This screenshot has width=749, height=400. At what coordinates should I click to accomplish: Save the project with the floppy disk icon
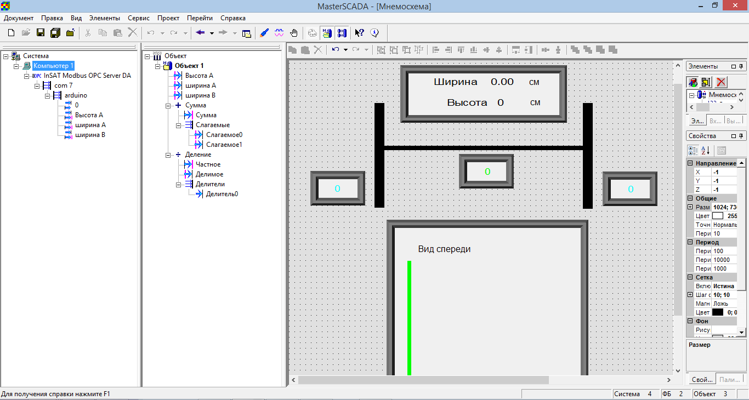click(41, 33)
